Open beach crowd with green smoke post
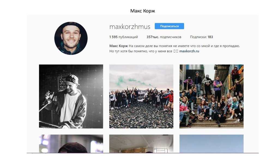Viewport: 279px width, 156px height. tap(141, 96)
